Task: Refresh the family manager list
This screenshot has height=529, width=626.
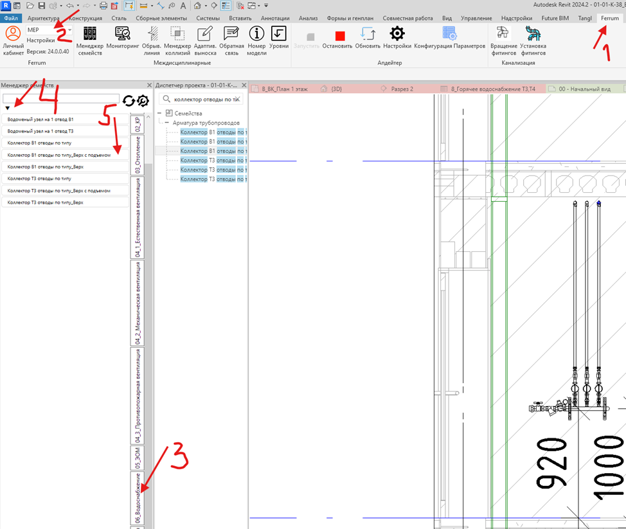Action: click(129, 101)
